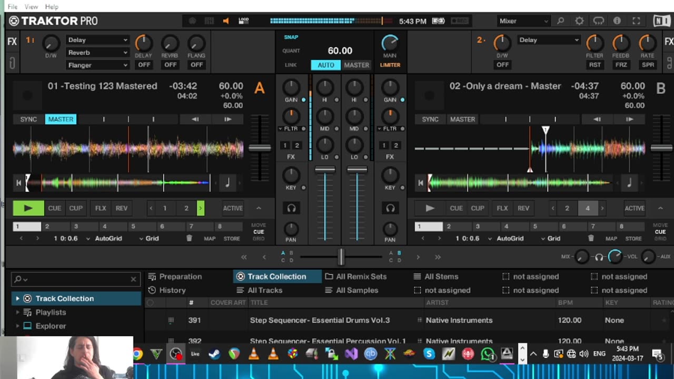The width and height of the screenshot is (674, 379).
Task: Click Deck B headphone cue icon
Action: click(x=390, y=208)
